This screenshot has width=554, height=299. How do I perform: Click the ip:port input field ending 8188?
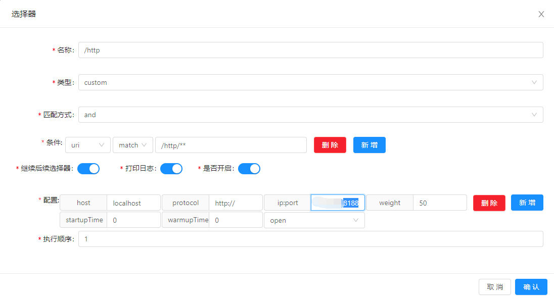pyautogui.click(x=338, y=203)
